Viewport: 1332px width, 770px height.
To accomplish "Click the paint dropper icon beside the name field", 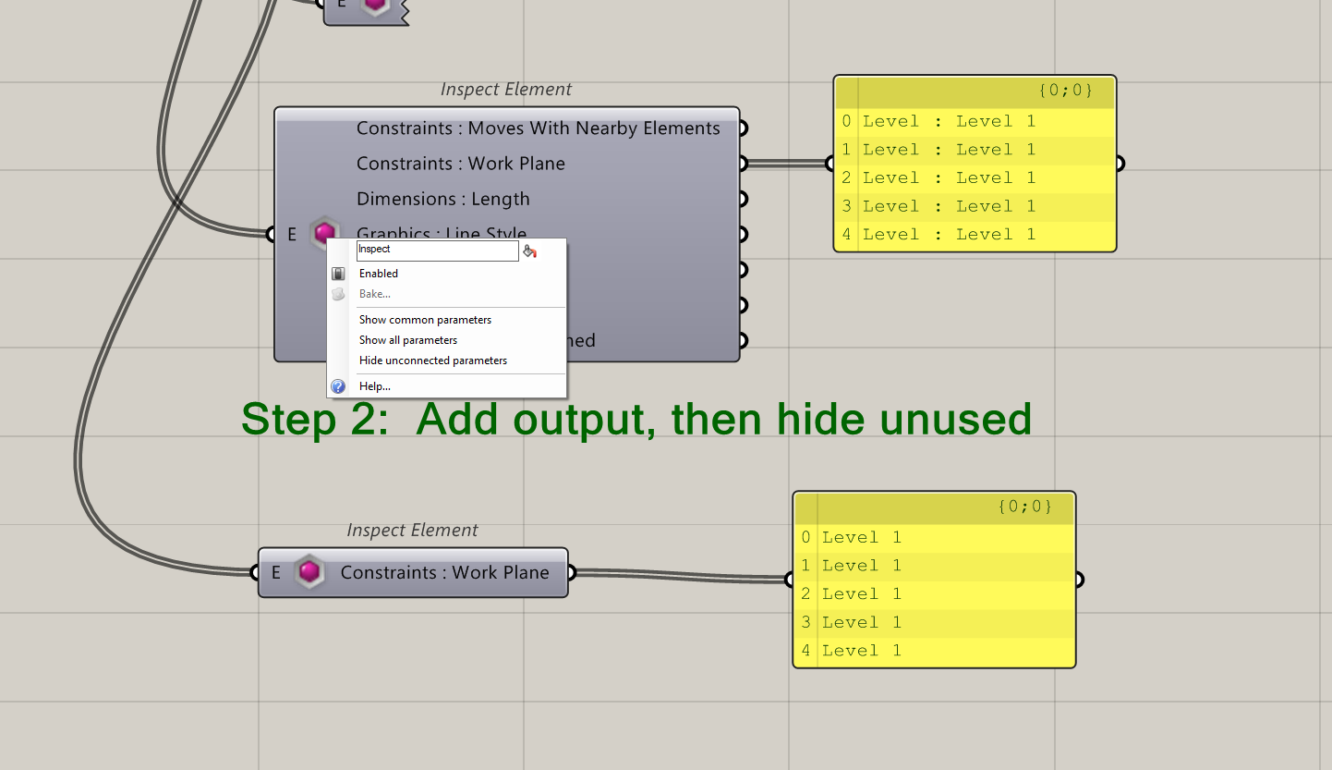I will 528,250.
